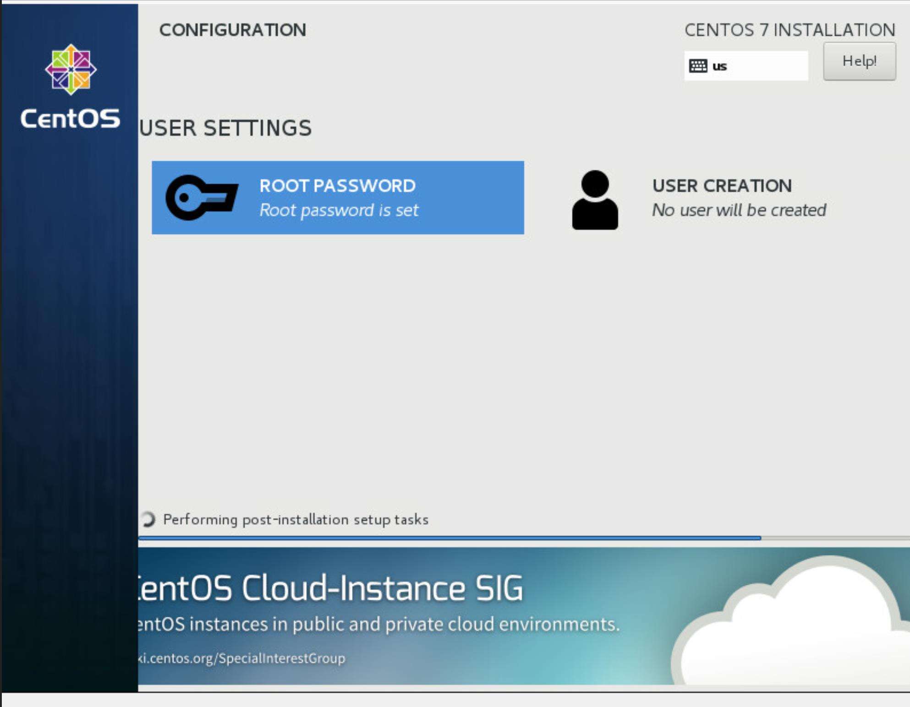Click the USER SETTINGS section heading
910x707 pixels.
[x=225, y=128]
